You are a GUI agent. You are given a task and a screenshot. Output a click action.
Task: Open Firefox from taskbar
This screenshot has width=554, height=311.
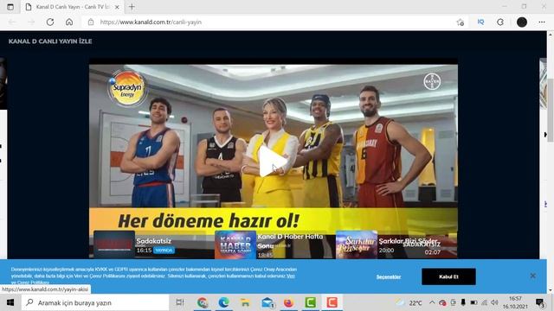point(288,302)
